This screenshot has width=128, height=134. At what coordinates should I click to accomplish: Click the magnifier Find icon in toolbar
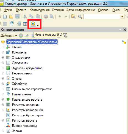80,17
